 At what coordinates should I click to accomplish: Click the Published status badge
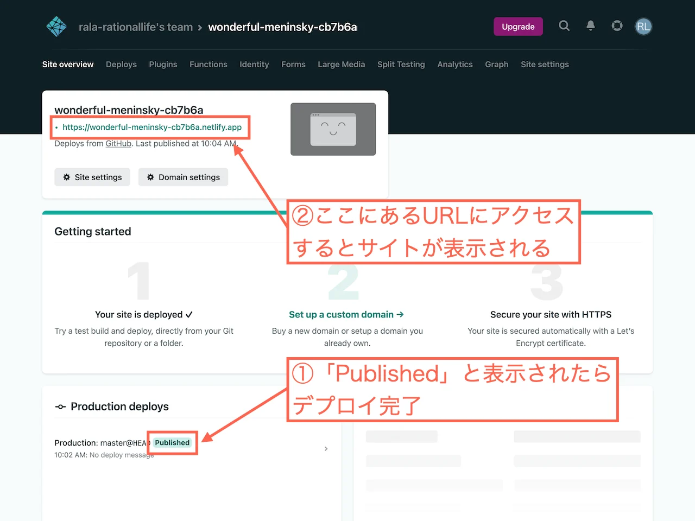coord(172,442)
